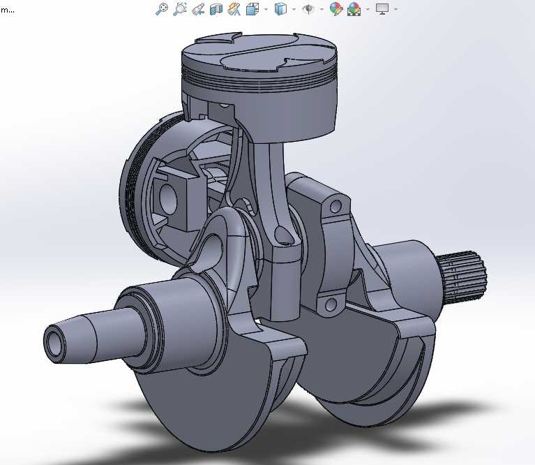This screenshot has height=465, width=535.
Task: Activate the Section View tool
Action: click(x=216, y=9)
